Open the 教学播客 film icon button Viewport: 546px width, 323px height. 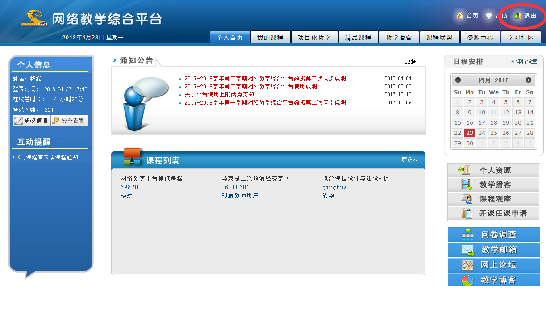tap(467, 185)
